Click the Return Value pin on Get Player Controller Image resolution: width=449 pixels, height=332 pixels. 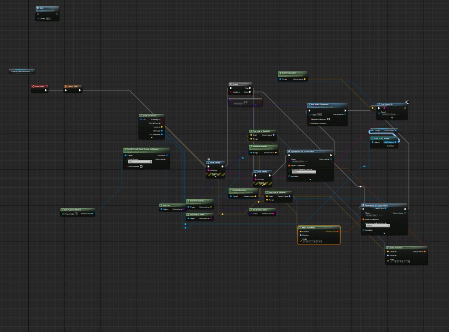[92, 213]
